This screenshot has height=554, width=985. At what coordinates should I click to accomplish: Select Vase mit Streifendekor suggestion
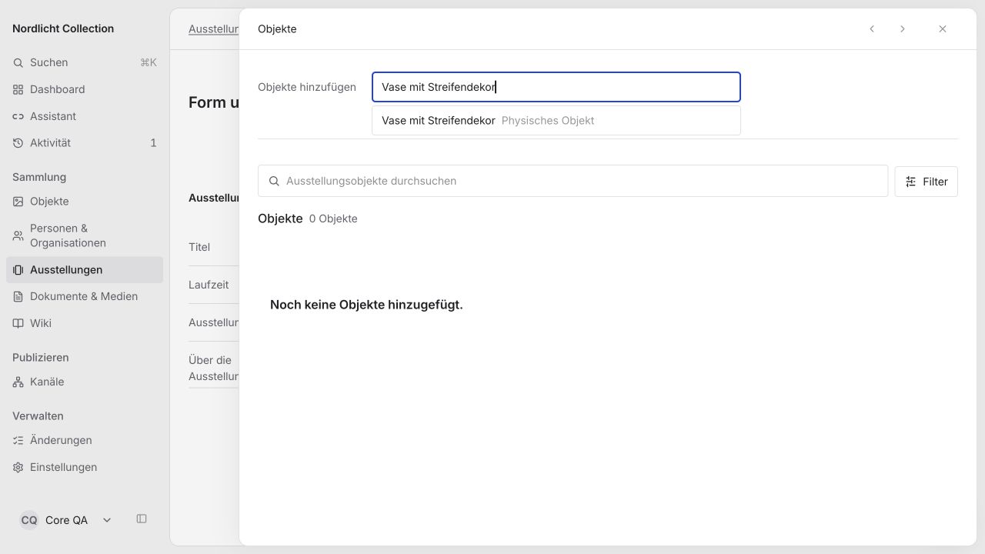(x=556, y=121)
